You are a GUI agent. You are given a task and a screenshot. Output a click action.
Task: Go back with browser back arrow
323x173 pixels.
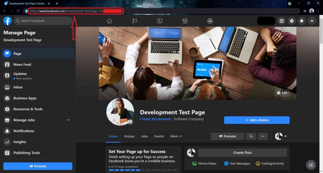4,11
